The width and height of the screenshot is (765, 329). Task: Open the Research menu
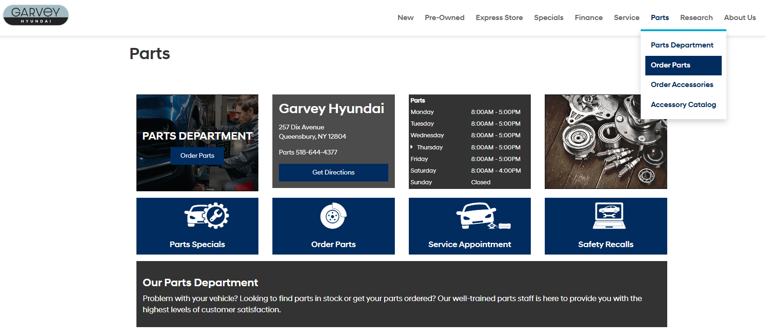697,18
